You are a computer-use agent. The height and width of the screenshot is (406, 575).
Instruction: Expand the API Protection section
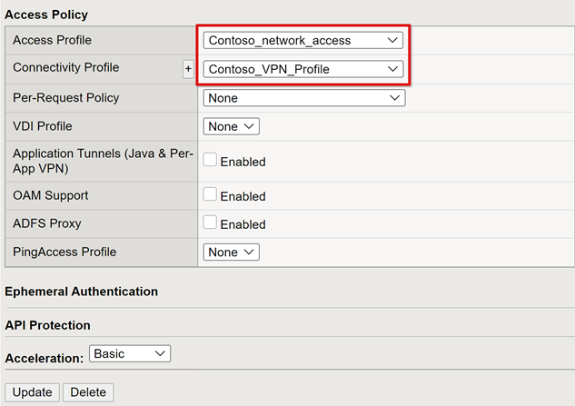tap(47, 325)
